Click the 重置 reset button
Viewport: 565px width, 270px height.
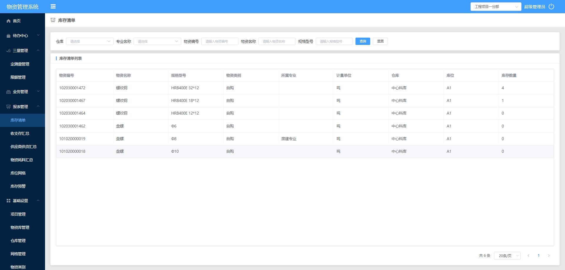point(380,41)
